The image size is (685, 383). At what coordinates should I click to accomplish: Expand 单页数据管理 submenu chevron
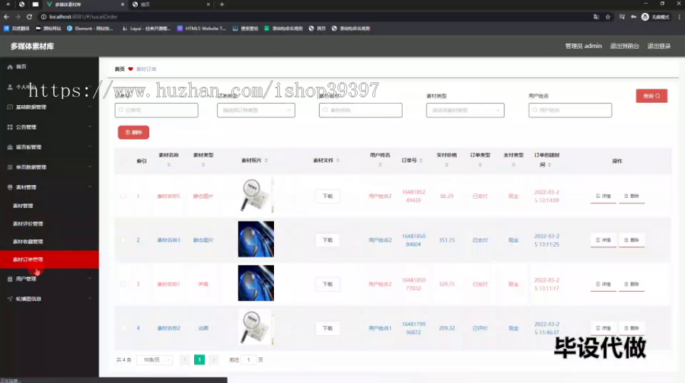point(90,167)
